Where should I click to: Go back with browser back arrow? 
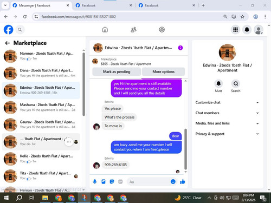click(6, 17)
